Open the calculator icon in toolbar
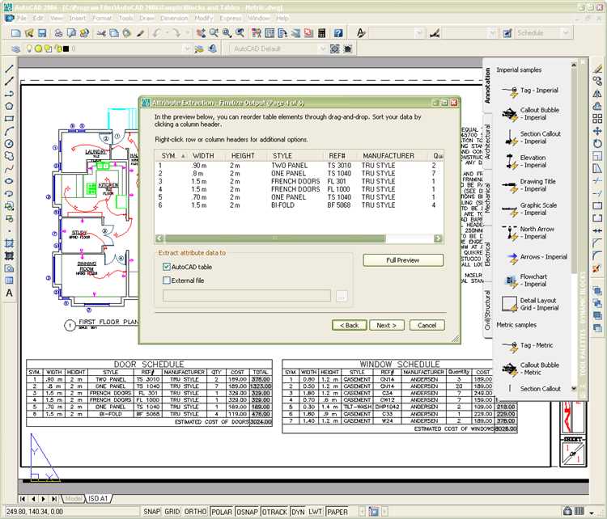The width and height of the screenshot is (607, 519). click(x=321, y=33)
